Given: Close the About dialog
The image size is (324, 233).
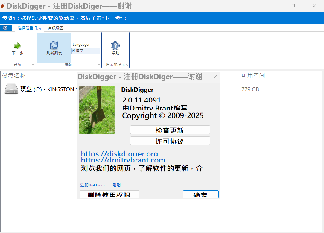Looking at the screenshot, I should point(215,77).
